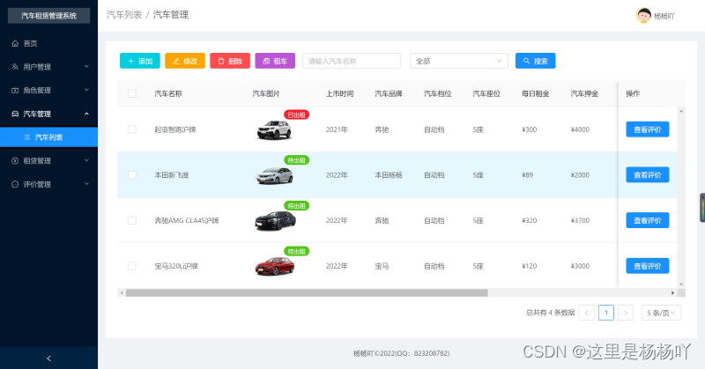Focus the 请输入汽车名称 search field
The width and height of the screenshot is (705, 369).
[351, 61]
